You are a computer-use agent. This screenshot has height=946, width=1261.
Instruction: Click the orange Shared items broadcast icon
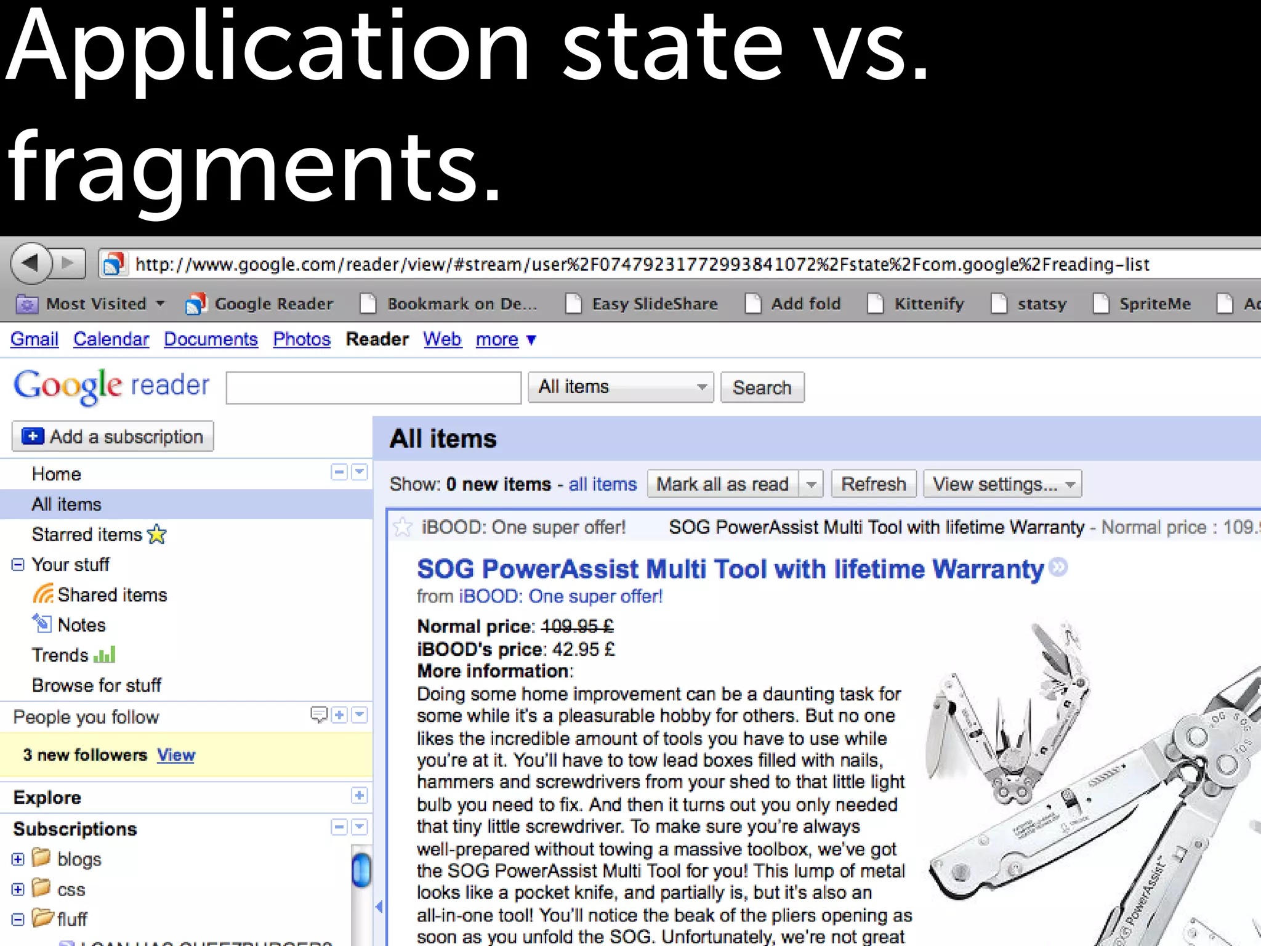43,594
